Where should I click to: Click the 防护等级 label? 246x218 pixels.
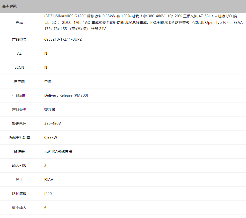coord(19,194)
